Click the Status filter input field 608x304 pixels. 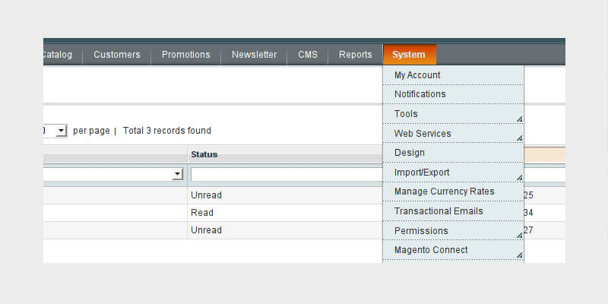click(x=286, y=175)
